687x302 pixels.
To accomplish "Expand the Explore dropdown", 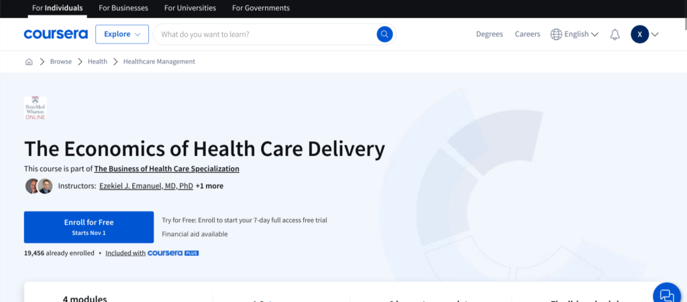I will tap(122, 34).
